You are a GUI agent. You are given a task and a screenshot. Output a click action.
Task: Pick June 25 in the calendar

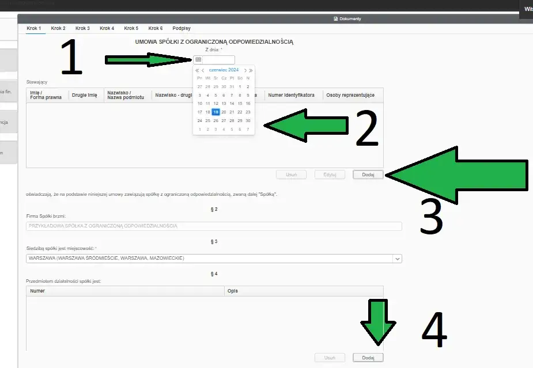pyautogui.click(x=207, y=120)
